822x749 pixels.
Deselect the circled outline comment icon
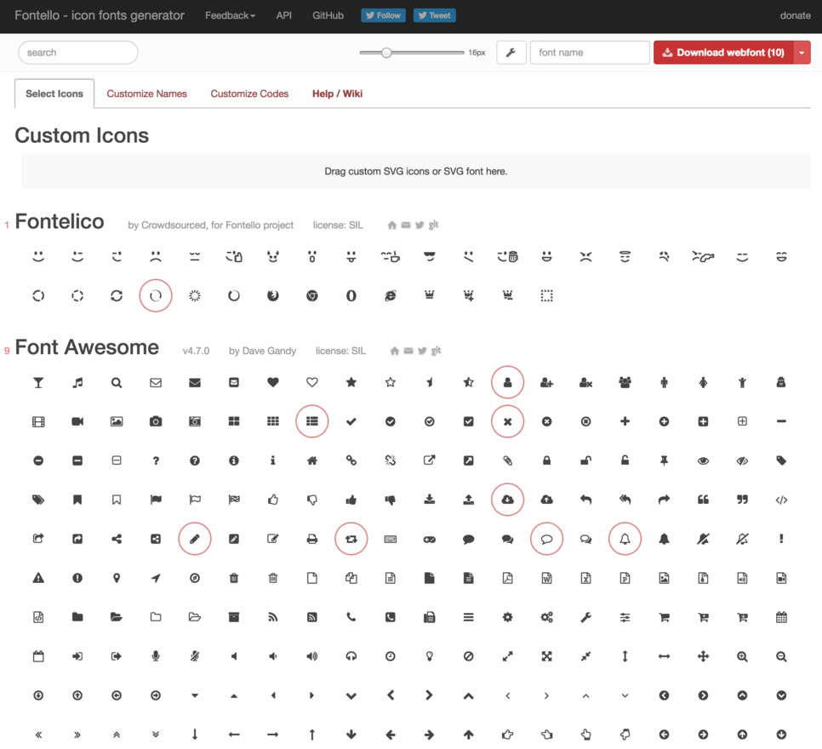click(x=547, y=539)
